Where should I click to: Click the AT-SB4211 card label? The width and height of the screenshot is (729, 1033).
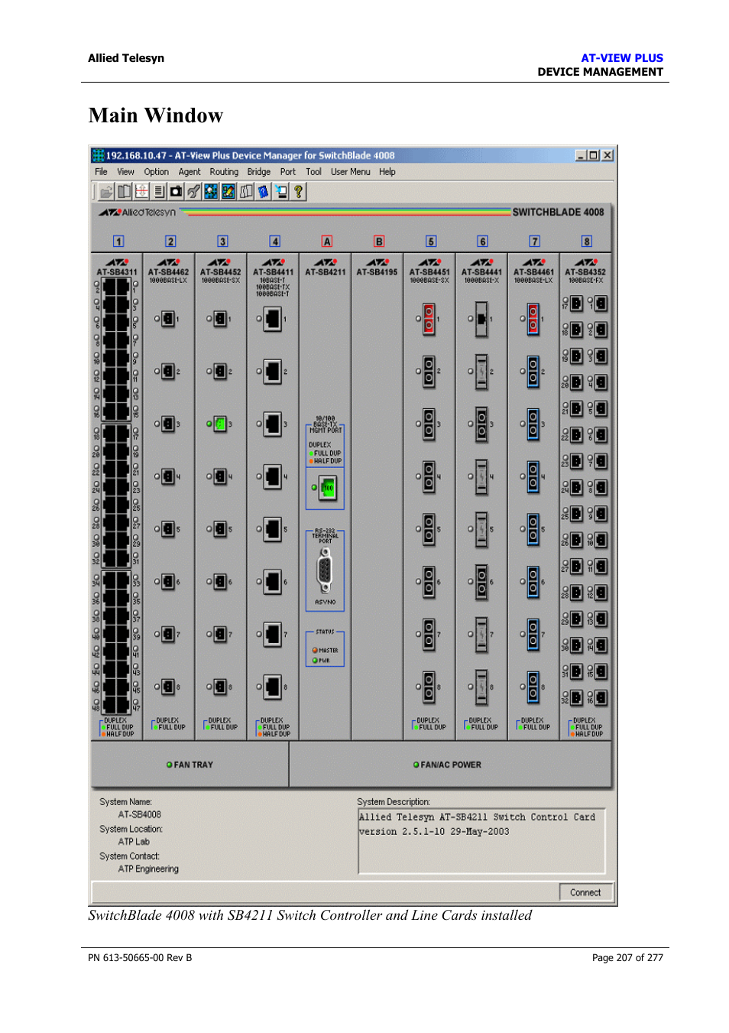tap(326, 271)
